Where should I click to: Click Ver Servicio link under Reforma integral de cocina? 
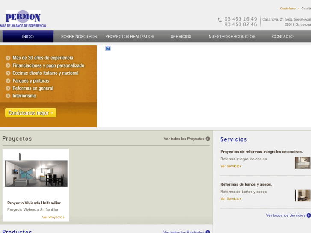tap(231, 166)
